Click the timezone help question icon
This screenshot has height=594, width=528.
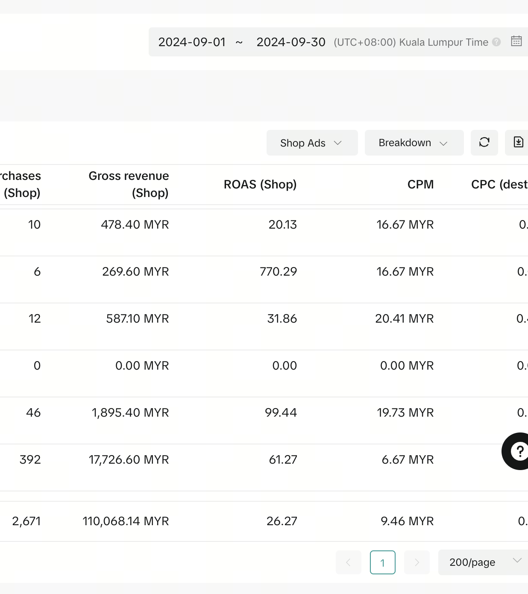496,42
